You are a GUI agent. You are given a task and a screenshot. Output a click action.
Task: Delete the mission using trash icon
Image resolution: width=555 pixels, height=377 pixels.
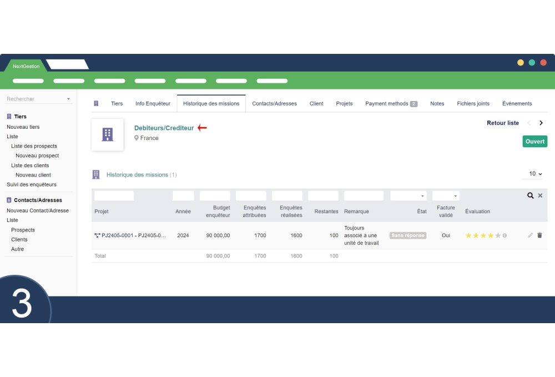pos(539,235)
